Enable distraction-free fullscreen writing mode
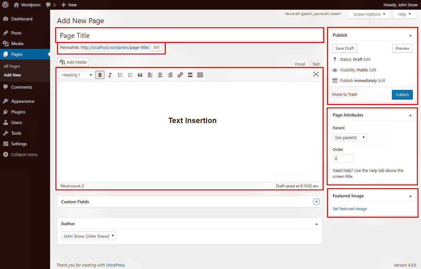The image size is (421, 269). tap(316, 74)
